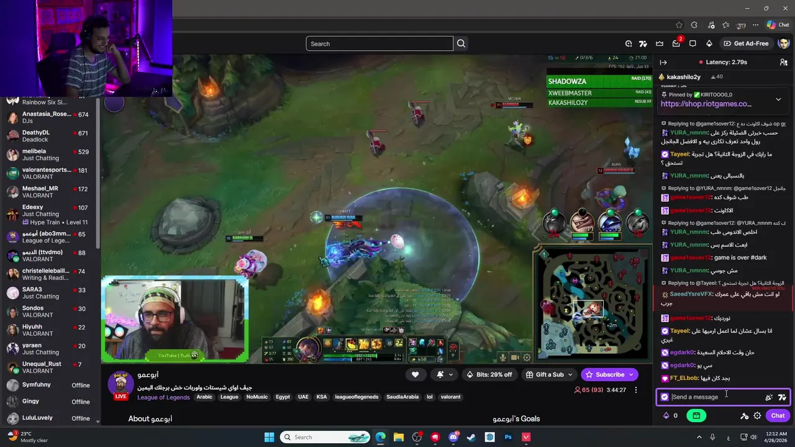Viewport: 795px width, 447px height.
Task: Click channel points balance icon
Action: 666,416
